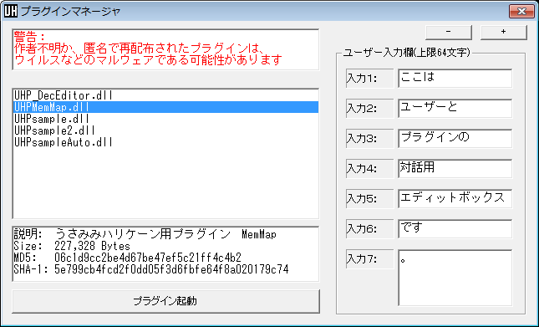The height and width of the screenshot is (327, 539).
Task: Focus the large 入力7 multiline field
Action: [x=455, y=278]
